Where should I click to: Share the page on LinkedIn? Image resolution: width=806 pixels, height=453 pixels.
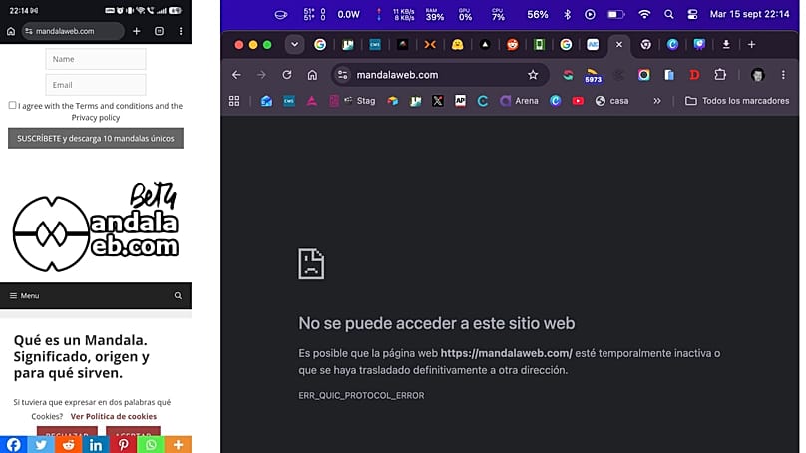coord(96,444)
